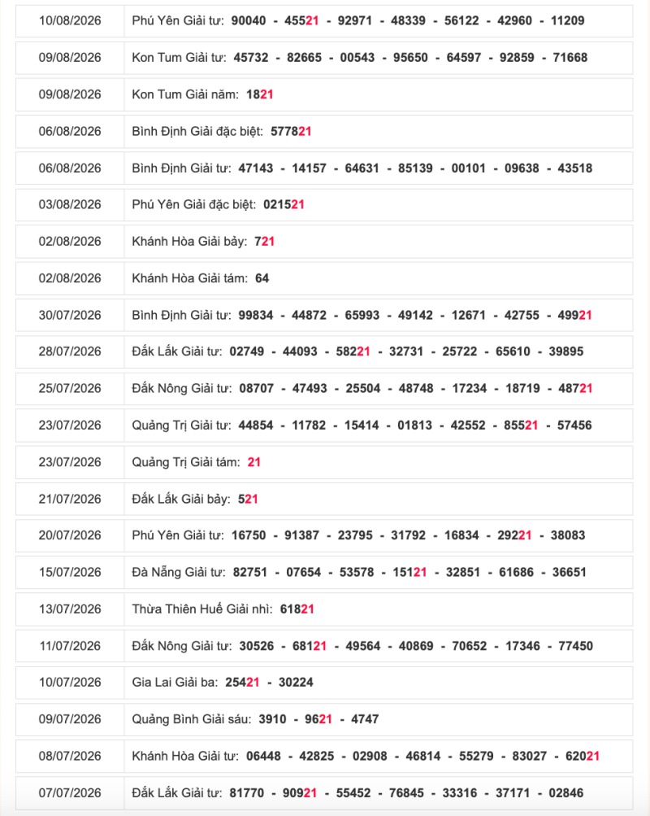650x816 pixels.
Task: Click Đắk Lắk Giải bảy result 521
Action: (x=248, y=499)
